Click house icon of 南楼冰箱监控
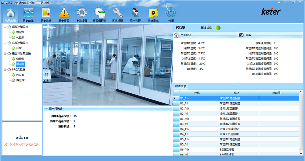The height and width of the screenshot is (161, 305). tap(9, 27)
